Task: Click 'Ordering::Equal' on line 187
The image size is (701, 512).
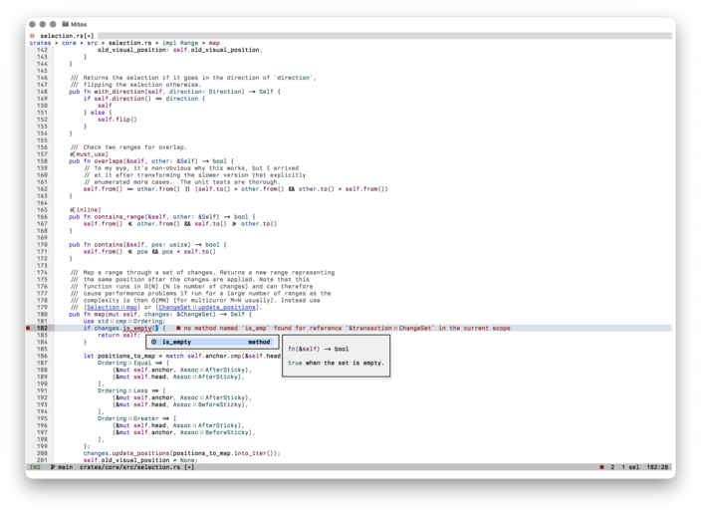Action: click(x=124, y=364)
